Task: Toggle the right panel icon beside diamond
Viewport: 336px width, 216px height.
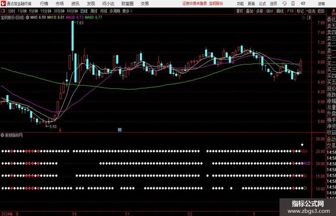Action: (309, 18)
